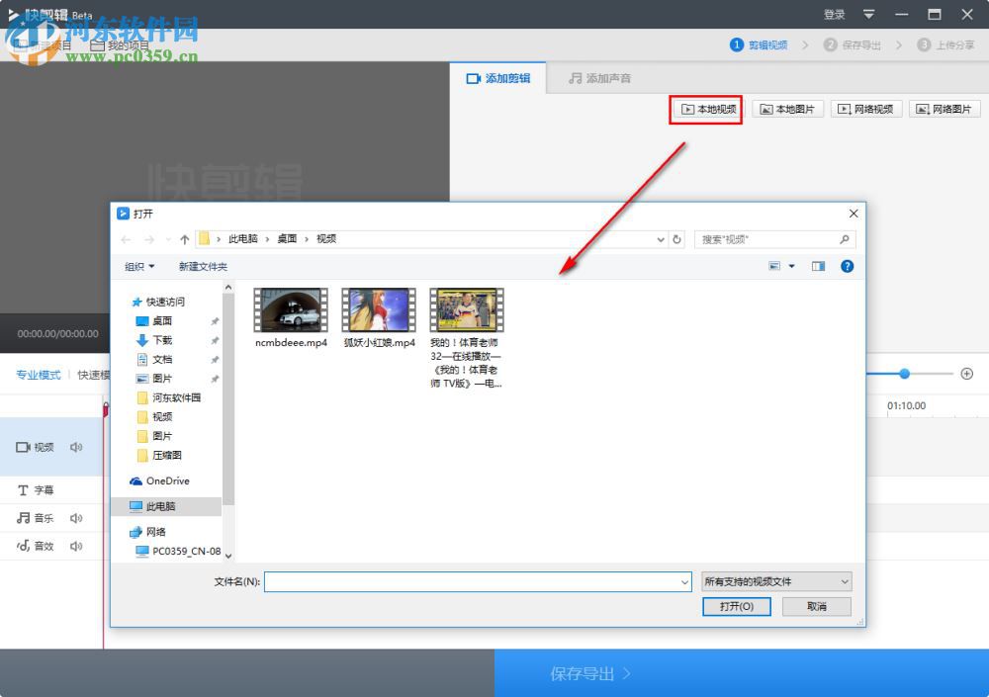Click the 本地图片 local image button

[x=787, y=109]
